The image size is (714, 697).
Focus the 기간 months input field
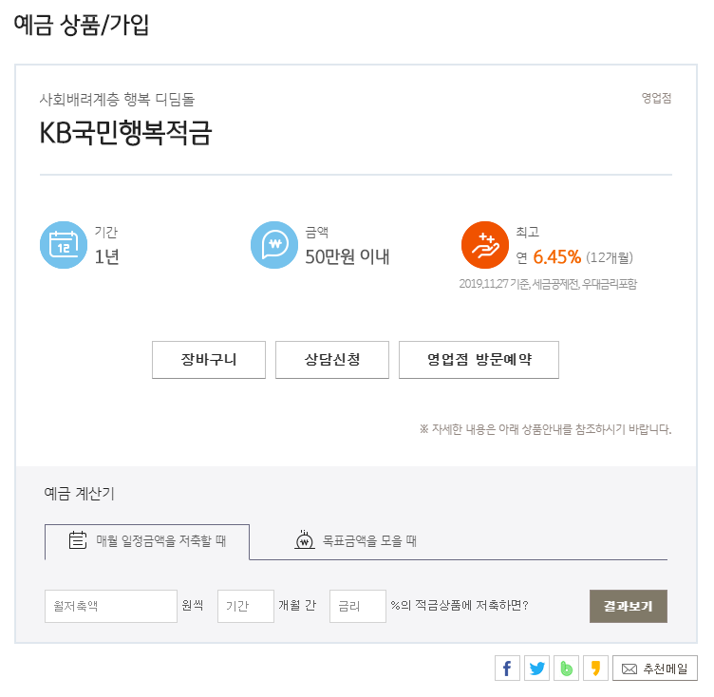pyautogui.click(x=246, y=606)
